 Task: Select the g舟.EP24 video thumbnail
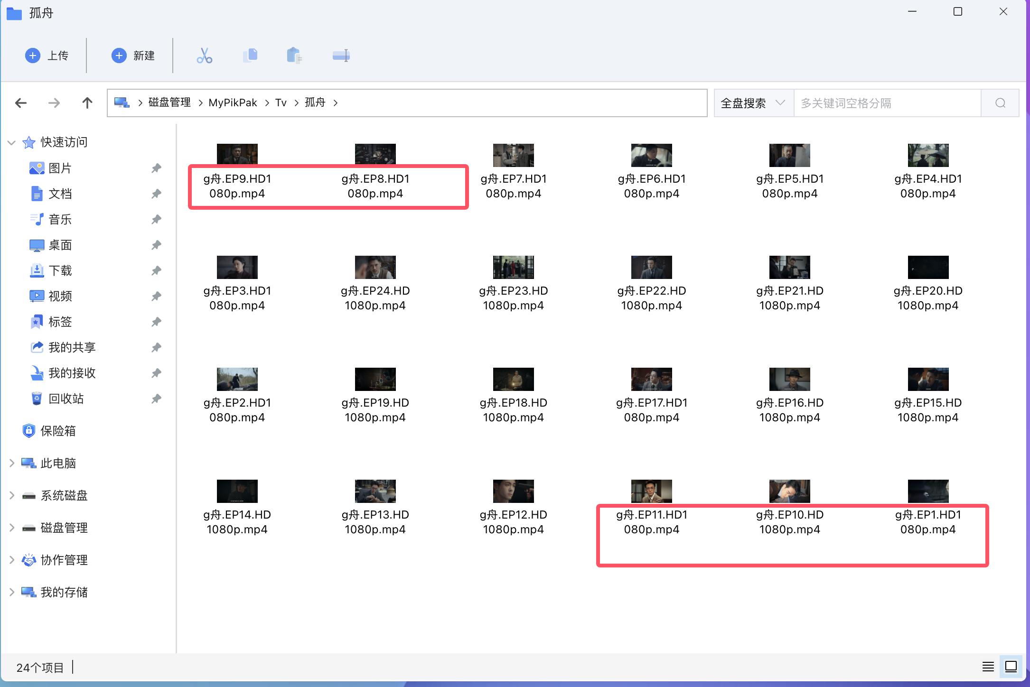click(375, 267)
